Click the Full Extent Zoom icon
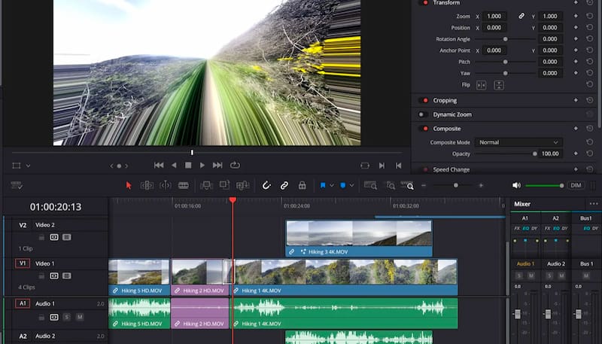Image resolution: width=602 pixels, height=344 pixels. pyautogui.click(x=370, y=185)
